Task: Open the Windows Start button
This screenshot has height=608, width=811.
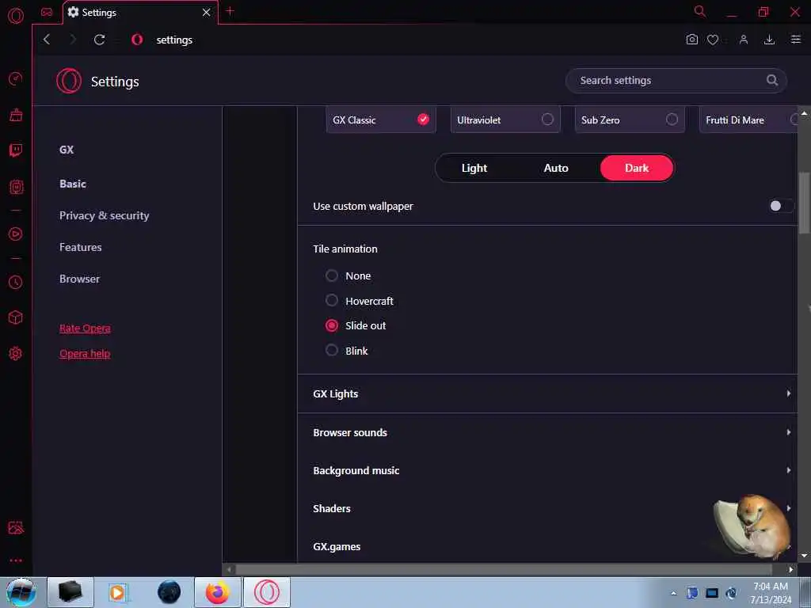Action: 21,592
